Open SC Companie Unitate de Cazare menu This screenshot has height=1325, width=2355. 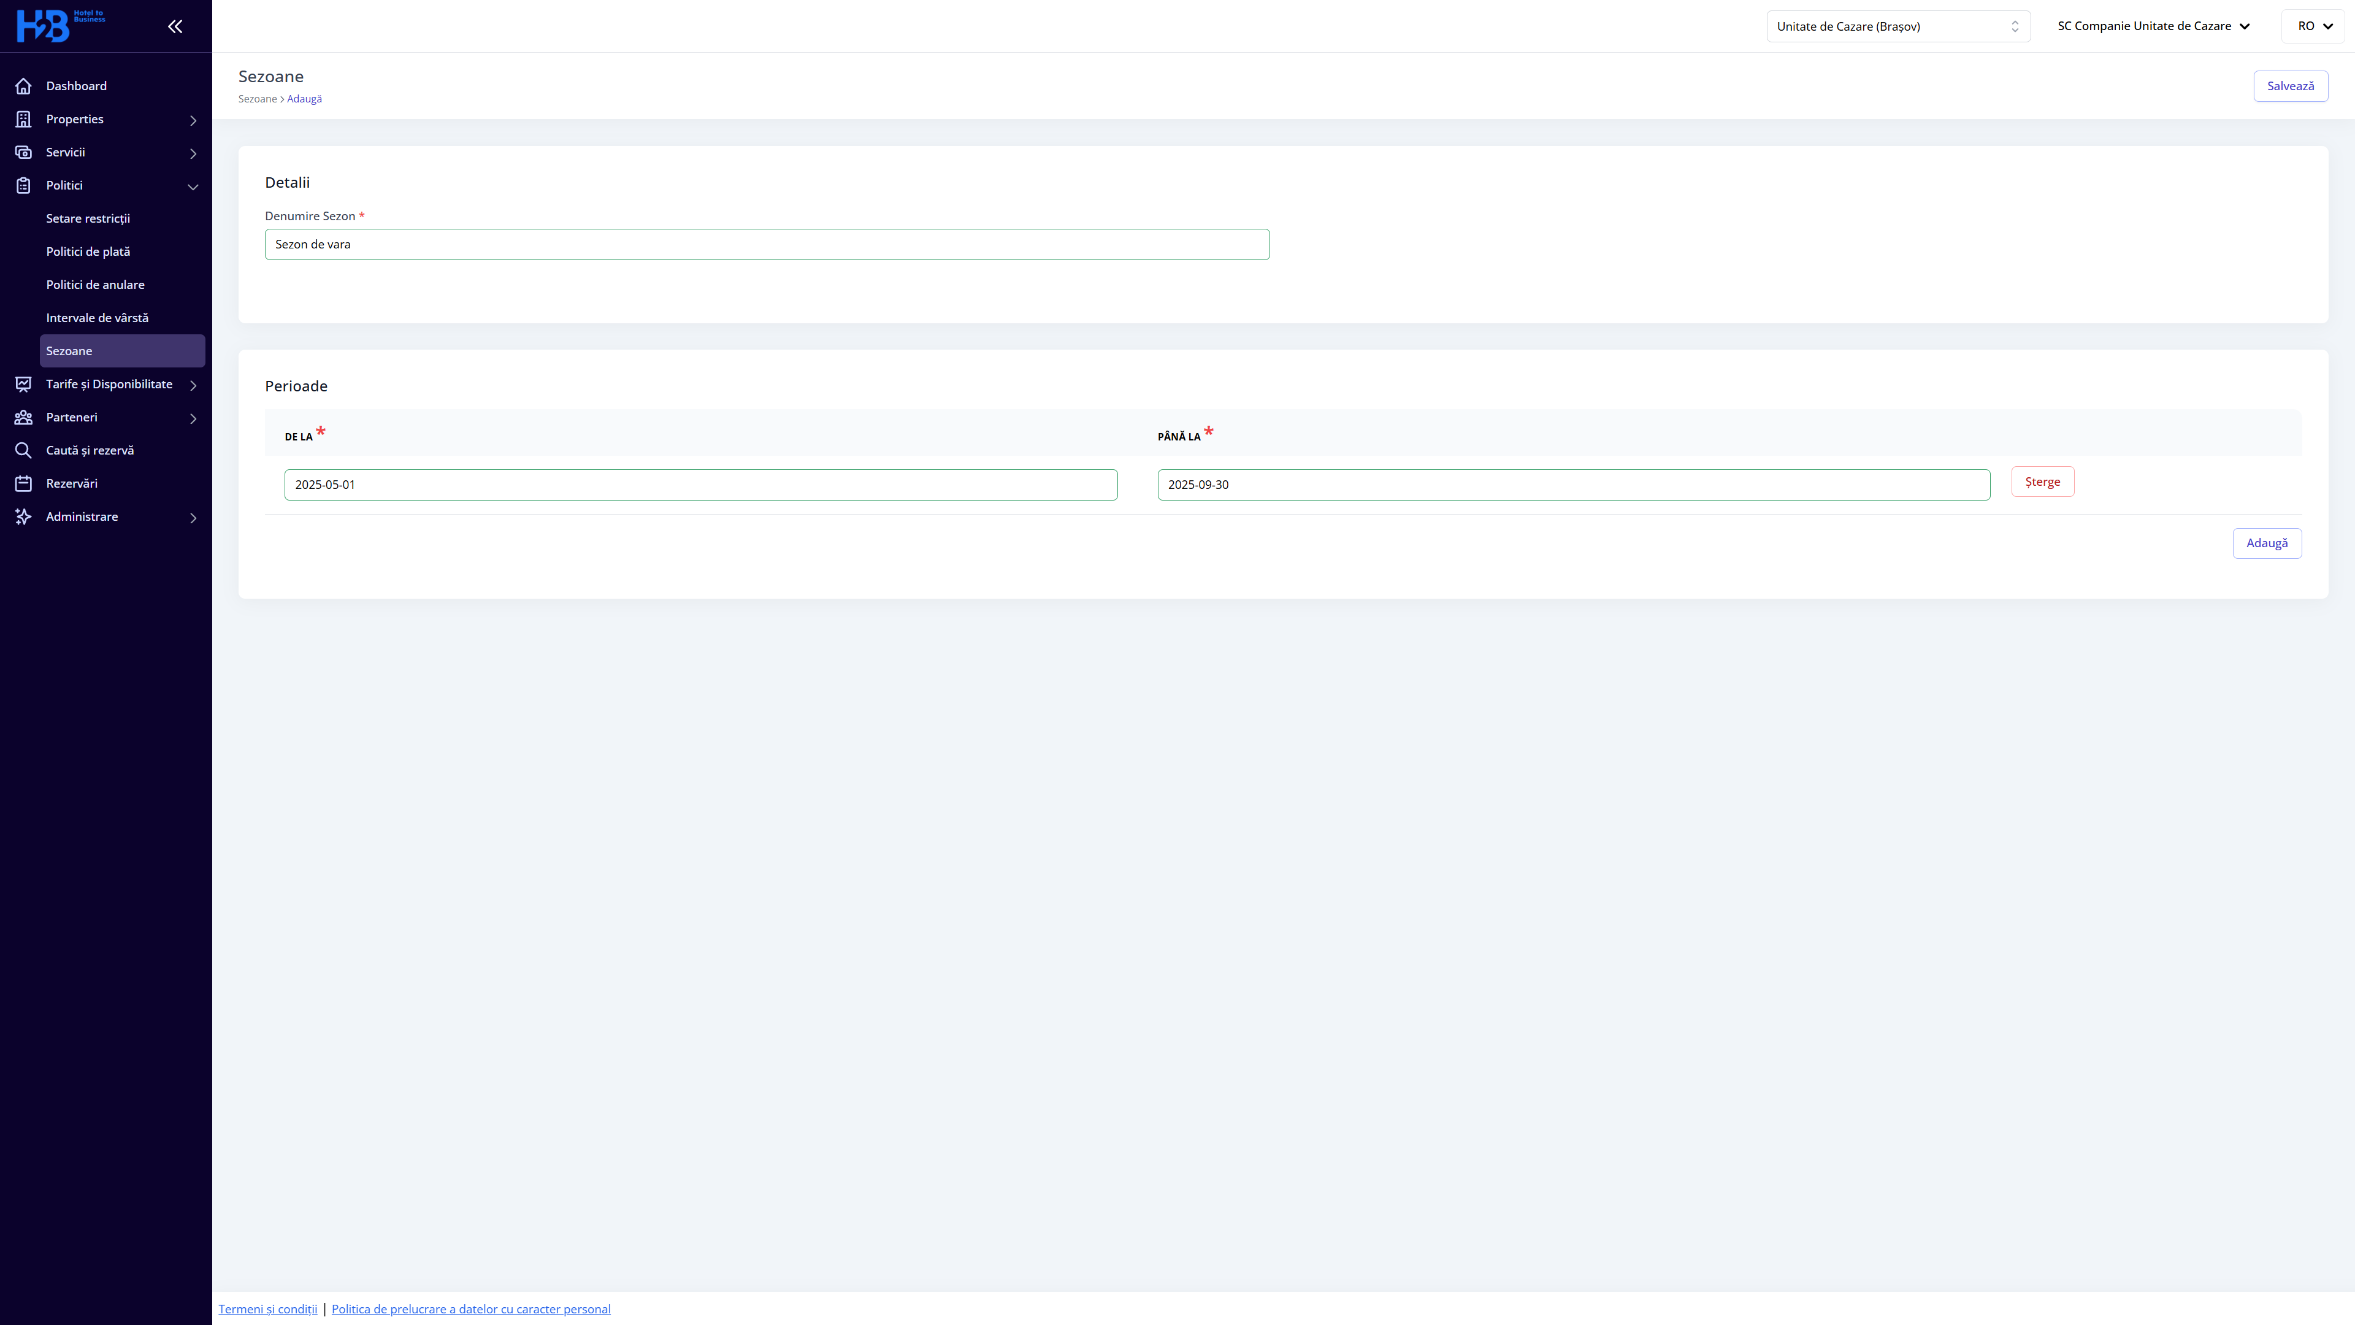pos(2153,26)
